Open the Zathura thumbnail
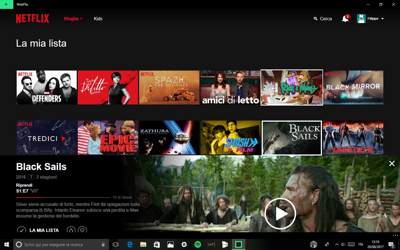 [x=169, y=137]
